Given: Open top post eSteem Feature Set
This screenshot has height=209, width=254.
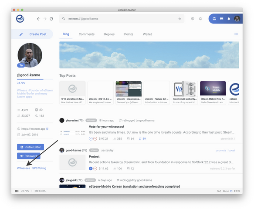Looking at the screenshot, I should pos(157,93).
